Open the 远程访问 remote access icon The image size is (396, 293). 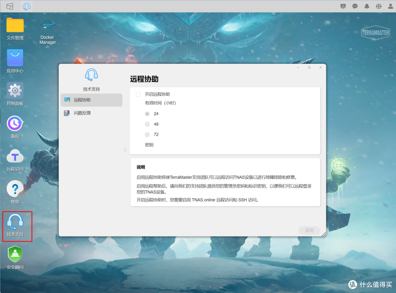[15, 160]
